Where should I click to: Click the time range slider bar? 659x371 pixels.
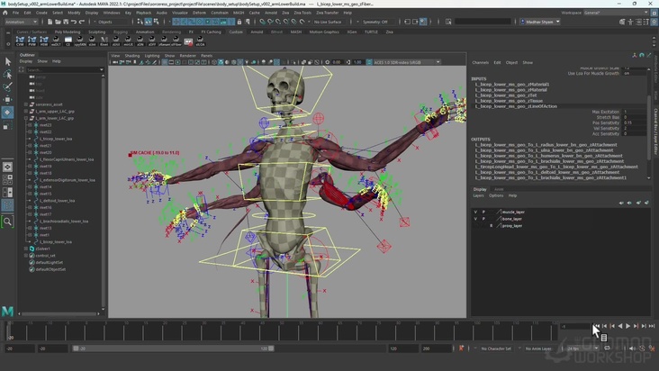[x=173, y=348]
